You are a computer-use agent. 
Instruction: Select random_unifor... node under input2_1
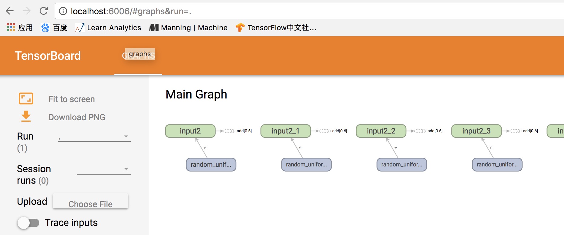[x=307, y=165]
